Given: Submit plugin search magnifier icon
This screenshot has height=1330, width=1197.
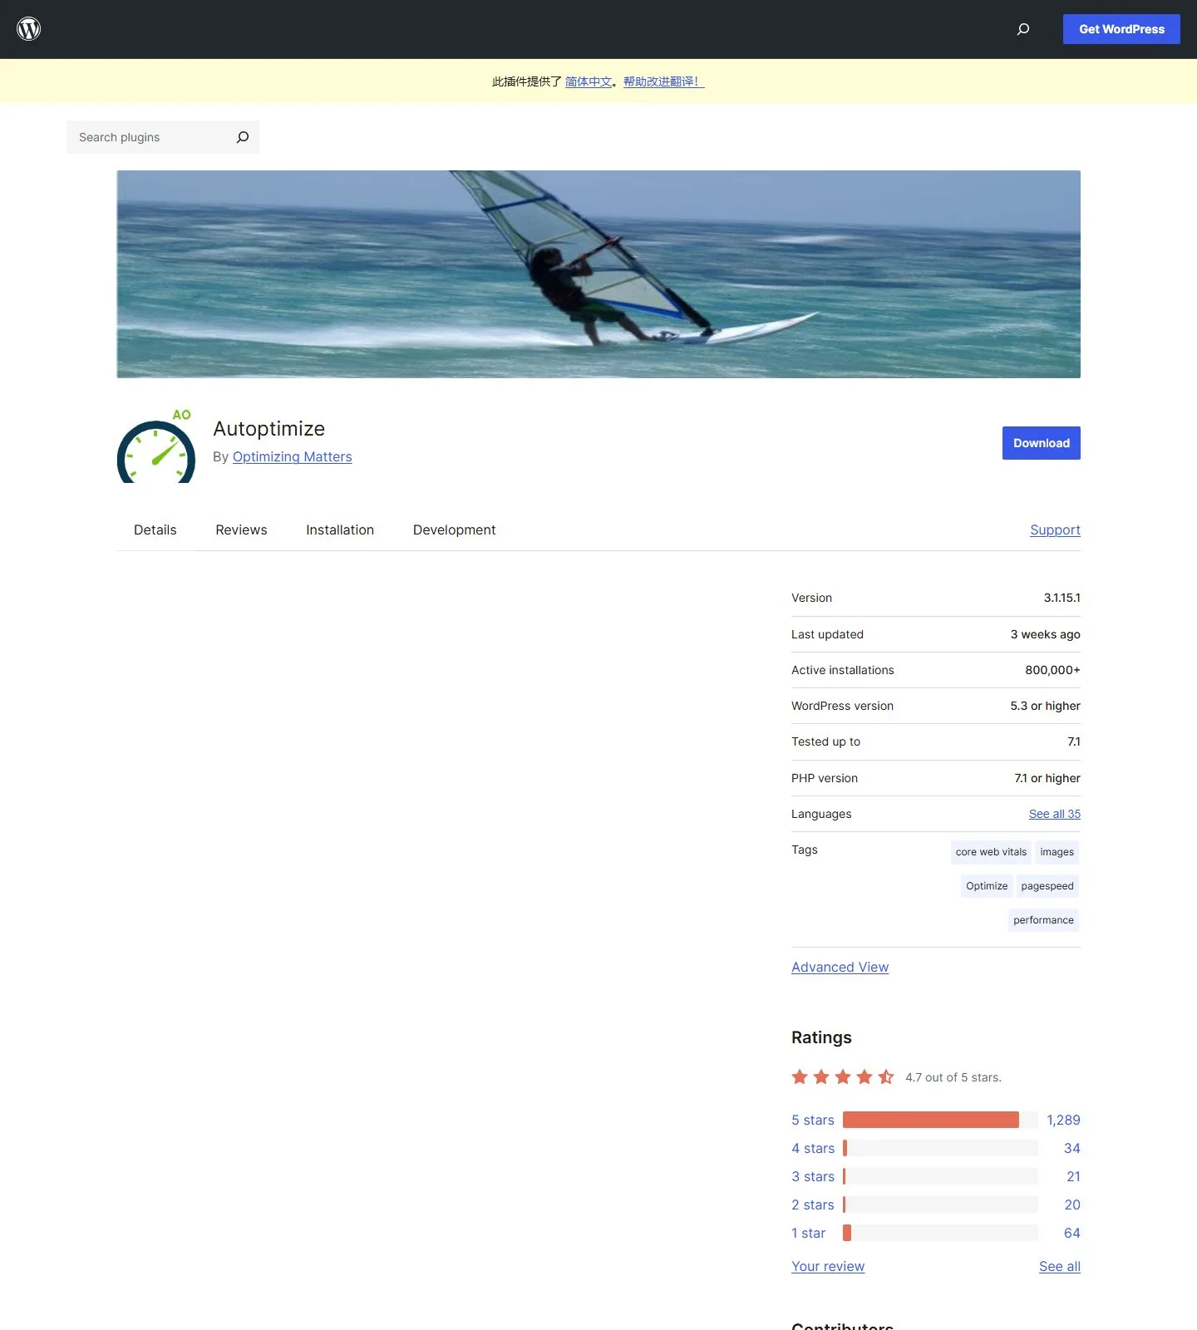Looking at the screenshot, I should tap(243, 137).
